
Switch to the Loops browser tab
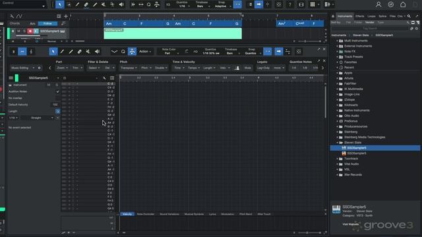[x=371, y=16]
